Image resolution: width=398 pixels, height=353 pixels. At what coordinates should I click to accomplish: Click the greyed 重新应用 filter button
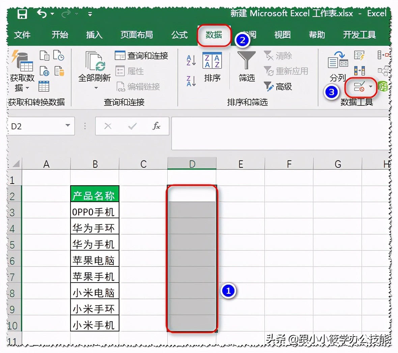[x=286, y=71]
